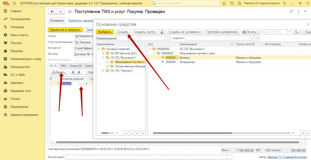Click the tree panel horizontal scrollbar
Screen dimensions: 311x160
(x=104, y=133)
